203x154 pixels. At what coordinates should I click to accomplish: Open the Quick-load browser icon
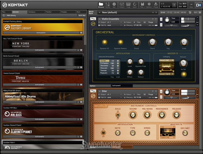135,5
